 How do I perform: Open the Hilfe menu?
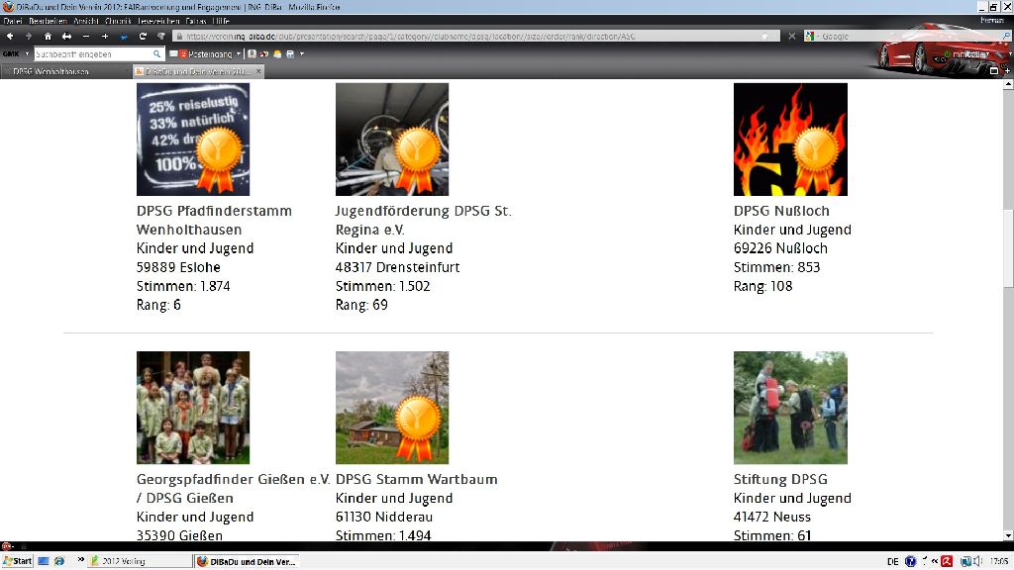click(220, 22)
